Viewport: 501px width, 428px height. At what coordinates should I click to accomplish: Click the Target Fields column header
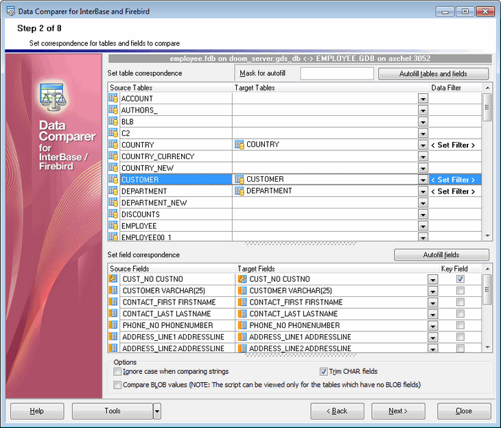[336, 269]
